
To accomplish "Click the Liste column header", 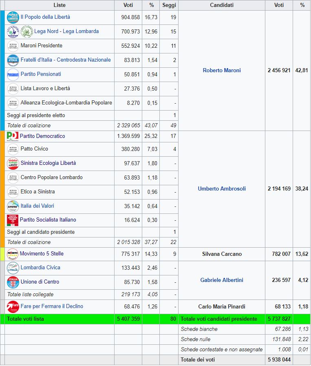I will (60, 5).
